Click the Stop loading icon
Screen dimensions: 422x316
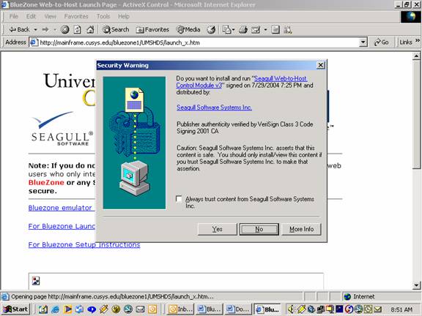[65, 29]
